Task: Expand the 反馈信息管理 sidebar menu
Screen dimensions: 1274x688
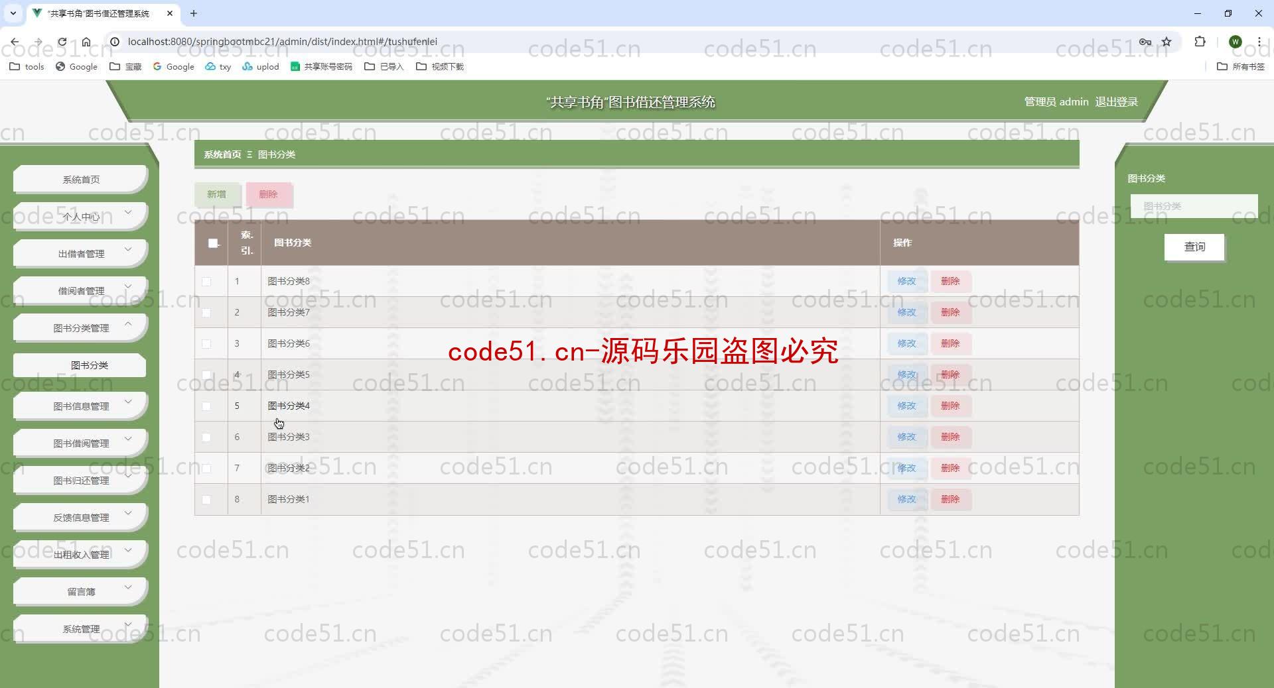Action: point(80,517)
